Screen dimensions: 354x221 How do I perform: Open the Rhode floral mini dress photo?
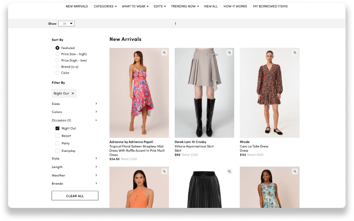coord(270,93)
